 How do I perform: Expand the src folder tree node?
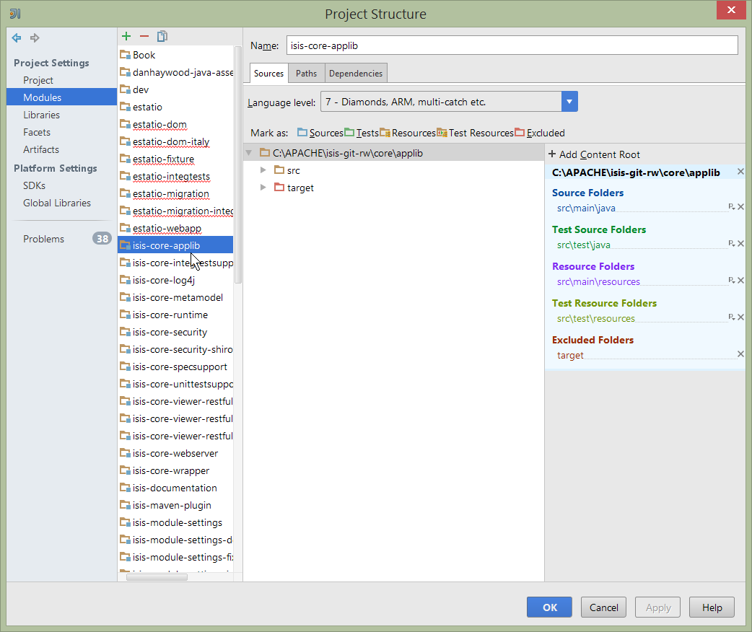pos(263,170)
